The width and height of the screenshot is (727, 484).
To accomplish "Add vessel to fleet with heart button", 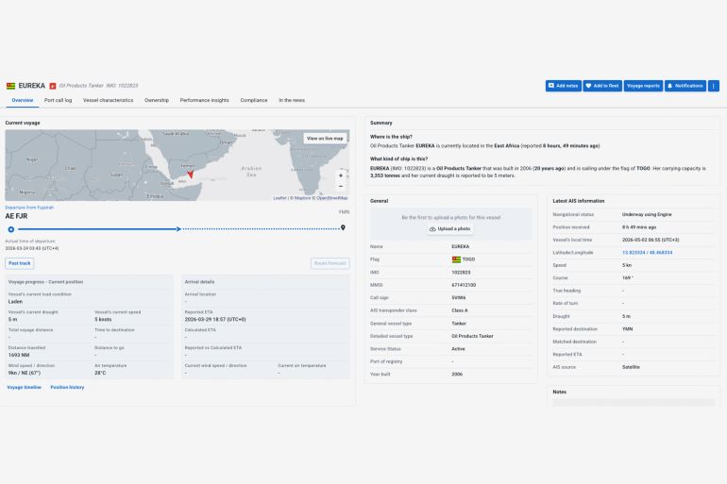I will pos(602,86).
